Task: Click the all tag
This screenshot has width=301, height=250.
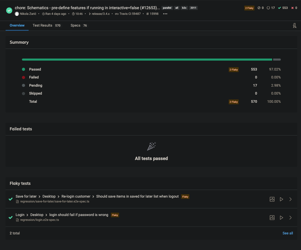Action: [x=177, y=8]
